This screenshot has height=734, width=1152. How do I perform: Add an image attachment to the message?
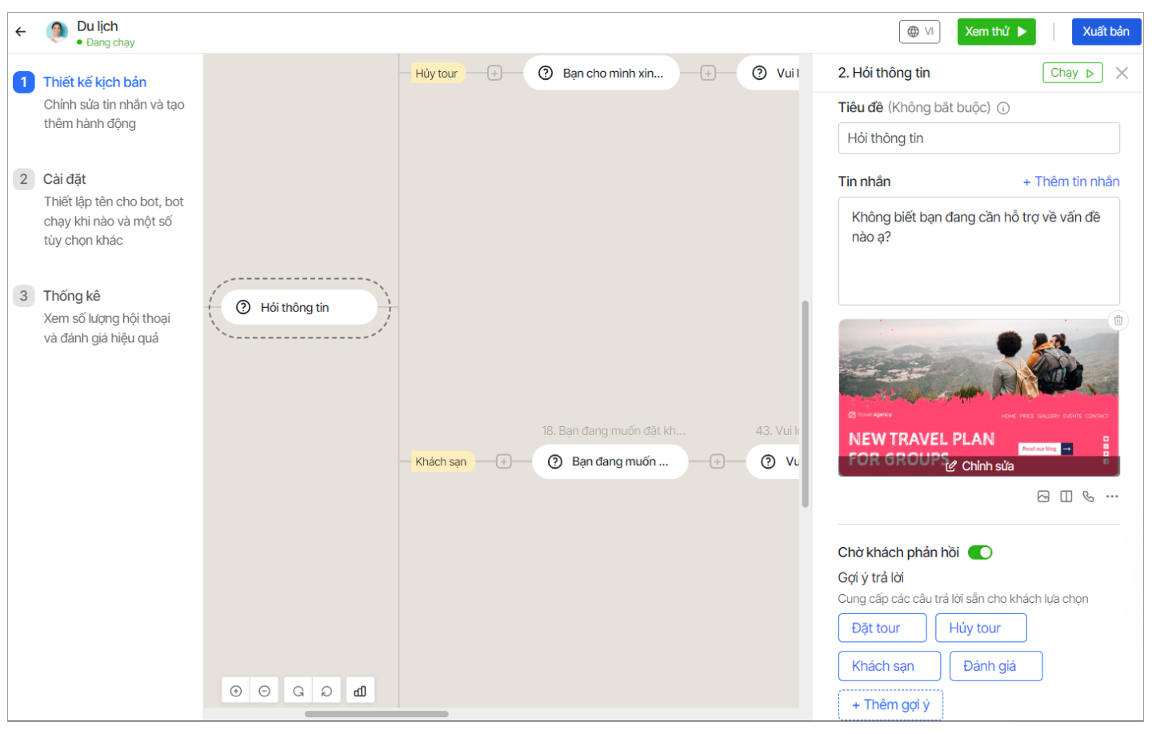tap(1043, 497)
